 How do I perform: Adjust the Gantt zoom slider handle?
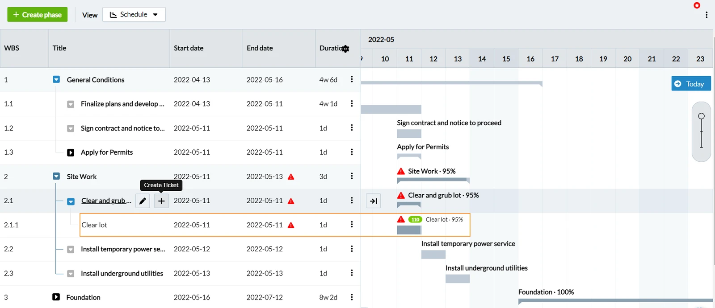[701, 116]
